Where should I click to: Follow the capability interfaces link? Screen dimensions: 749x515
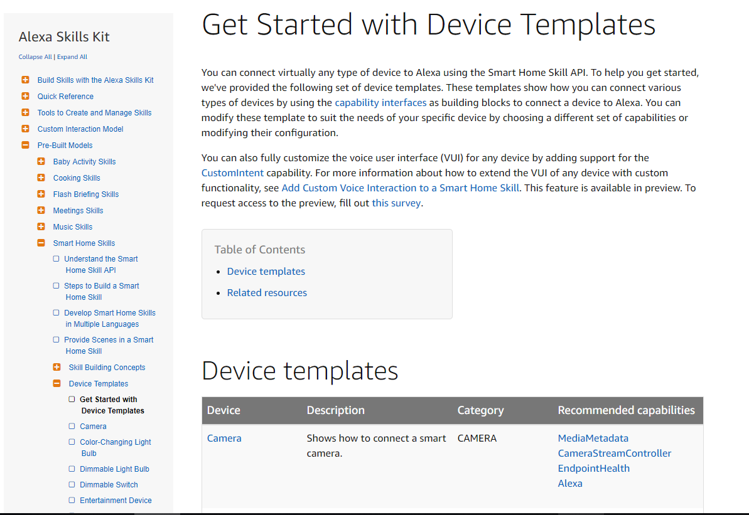click(x=380, y=103)
